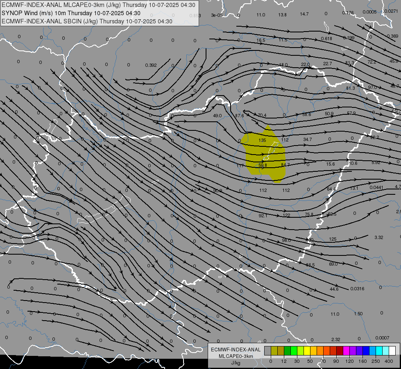Image resolution: width=401 pixels, height=369 pixels.
Task: Click the legend tick label 70
Action: (x=323, y=361)
